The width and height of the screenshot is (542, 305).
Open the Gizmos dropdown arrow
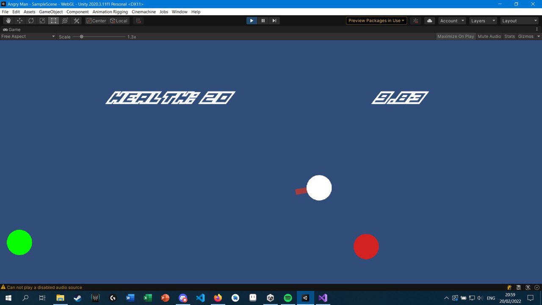538,36
